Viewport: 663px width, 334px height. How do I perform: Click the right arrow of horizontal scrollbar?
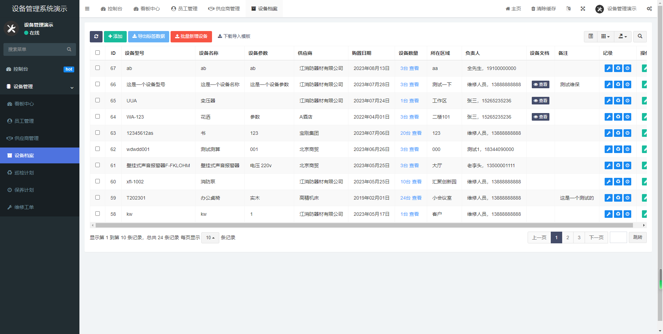pos(644,225)
